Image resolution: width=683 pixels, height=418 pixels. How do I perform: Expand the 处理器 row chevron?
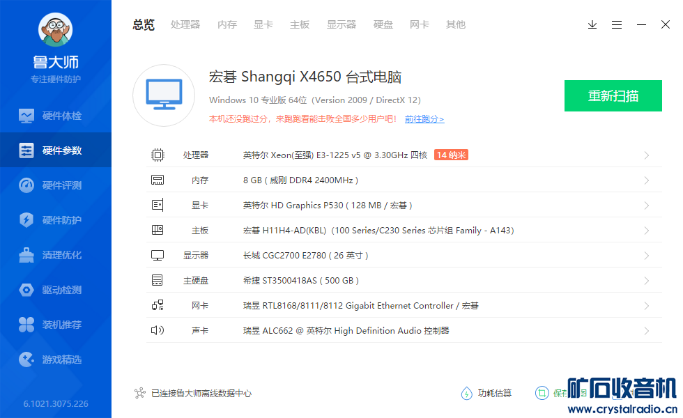pyautogui.click(x=647, y=155)
